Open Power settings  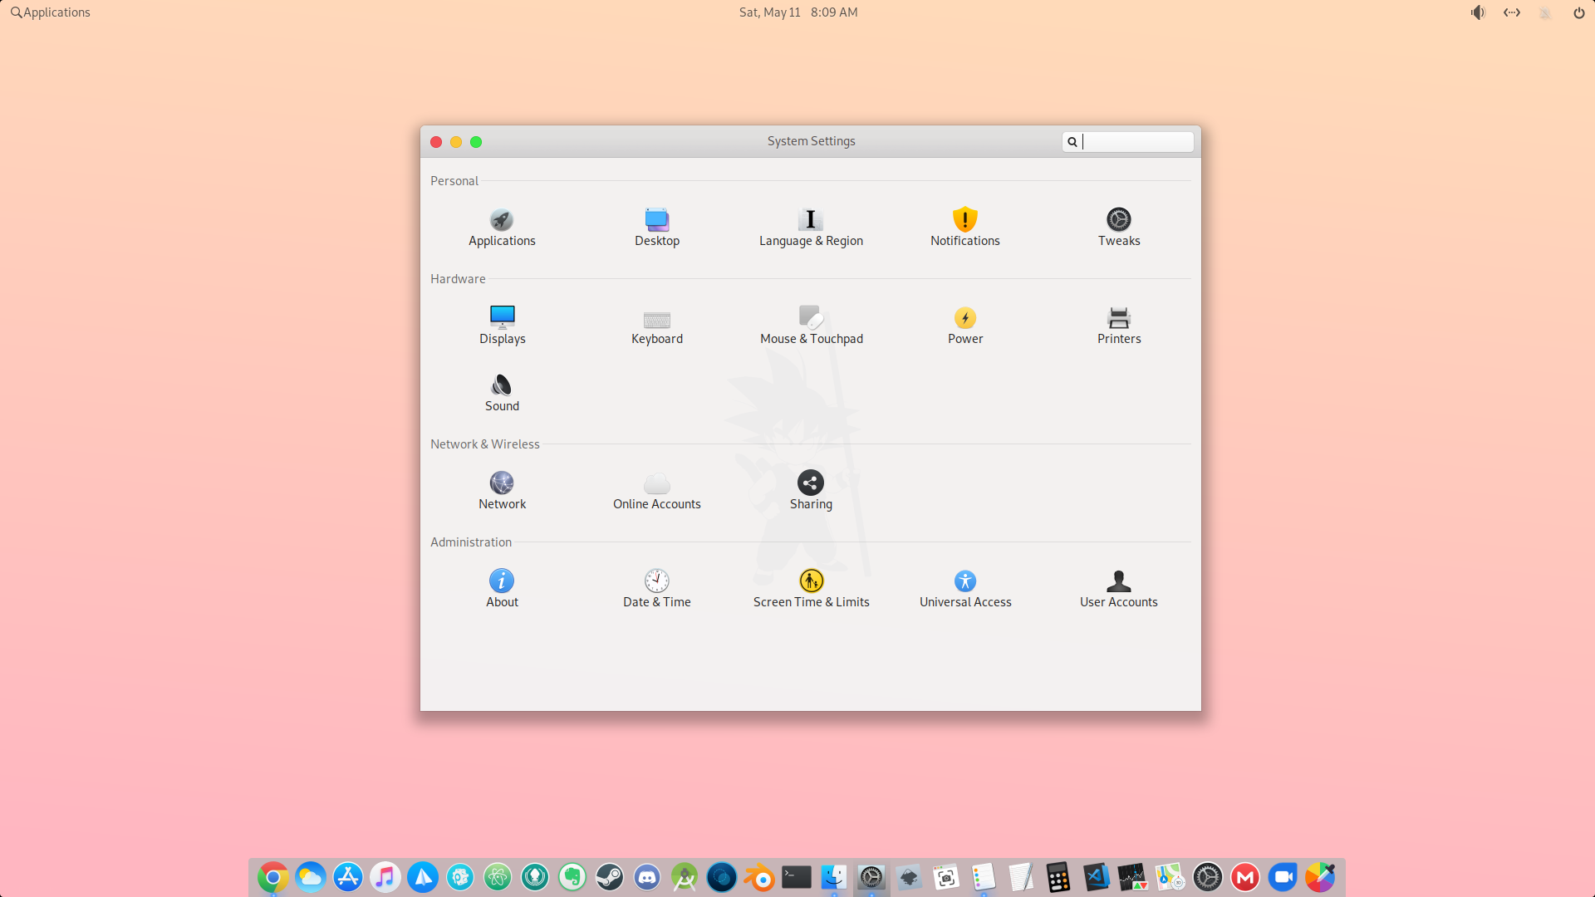pyautogui.click(x=965, y=324)
